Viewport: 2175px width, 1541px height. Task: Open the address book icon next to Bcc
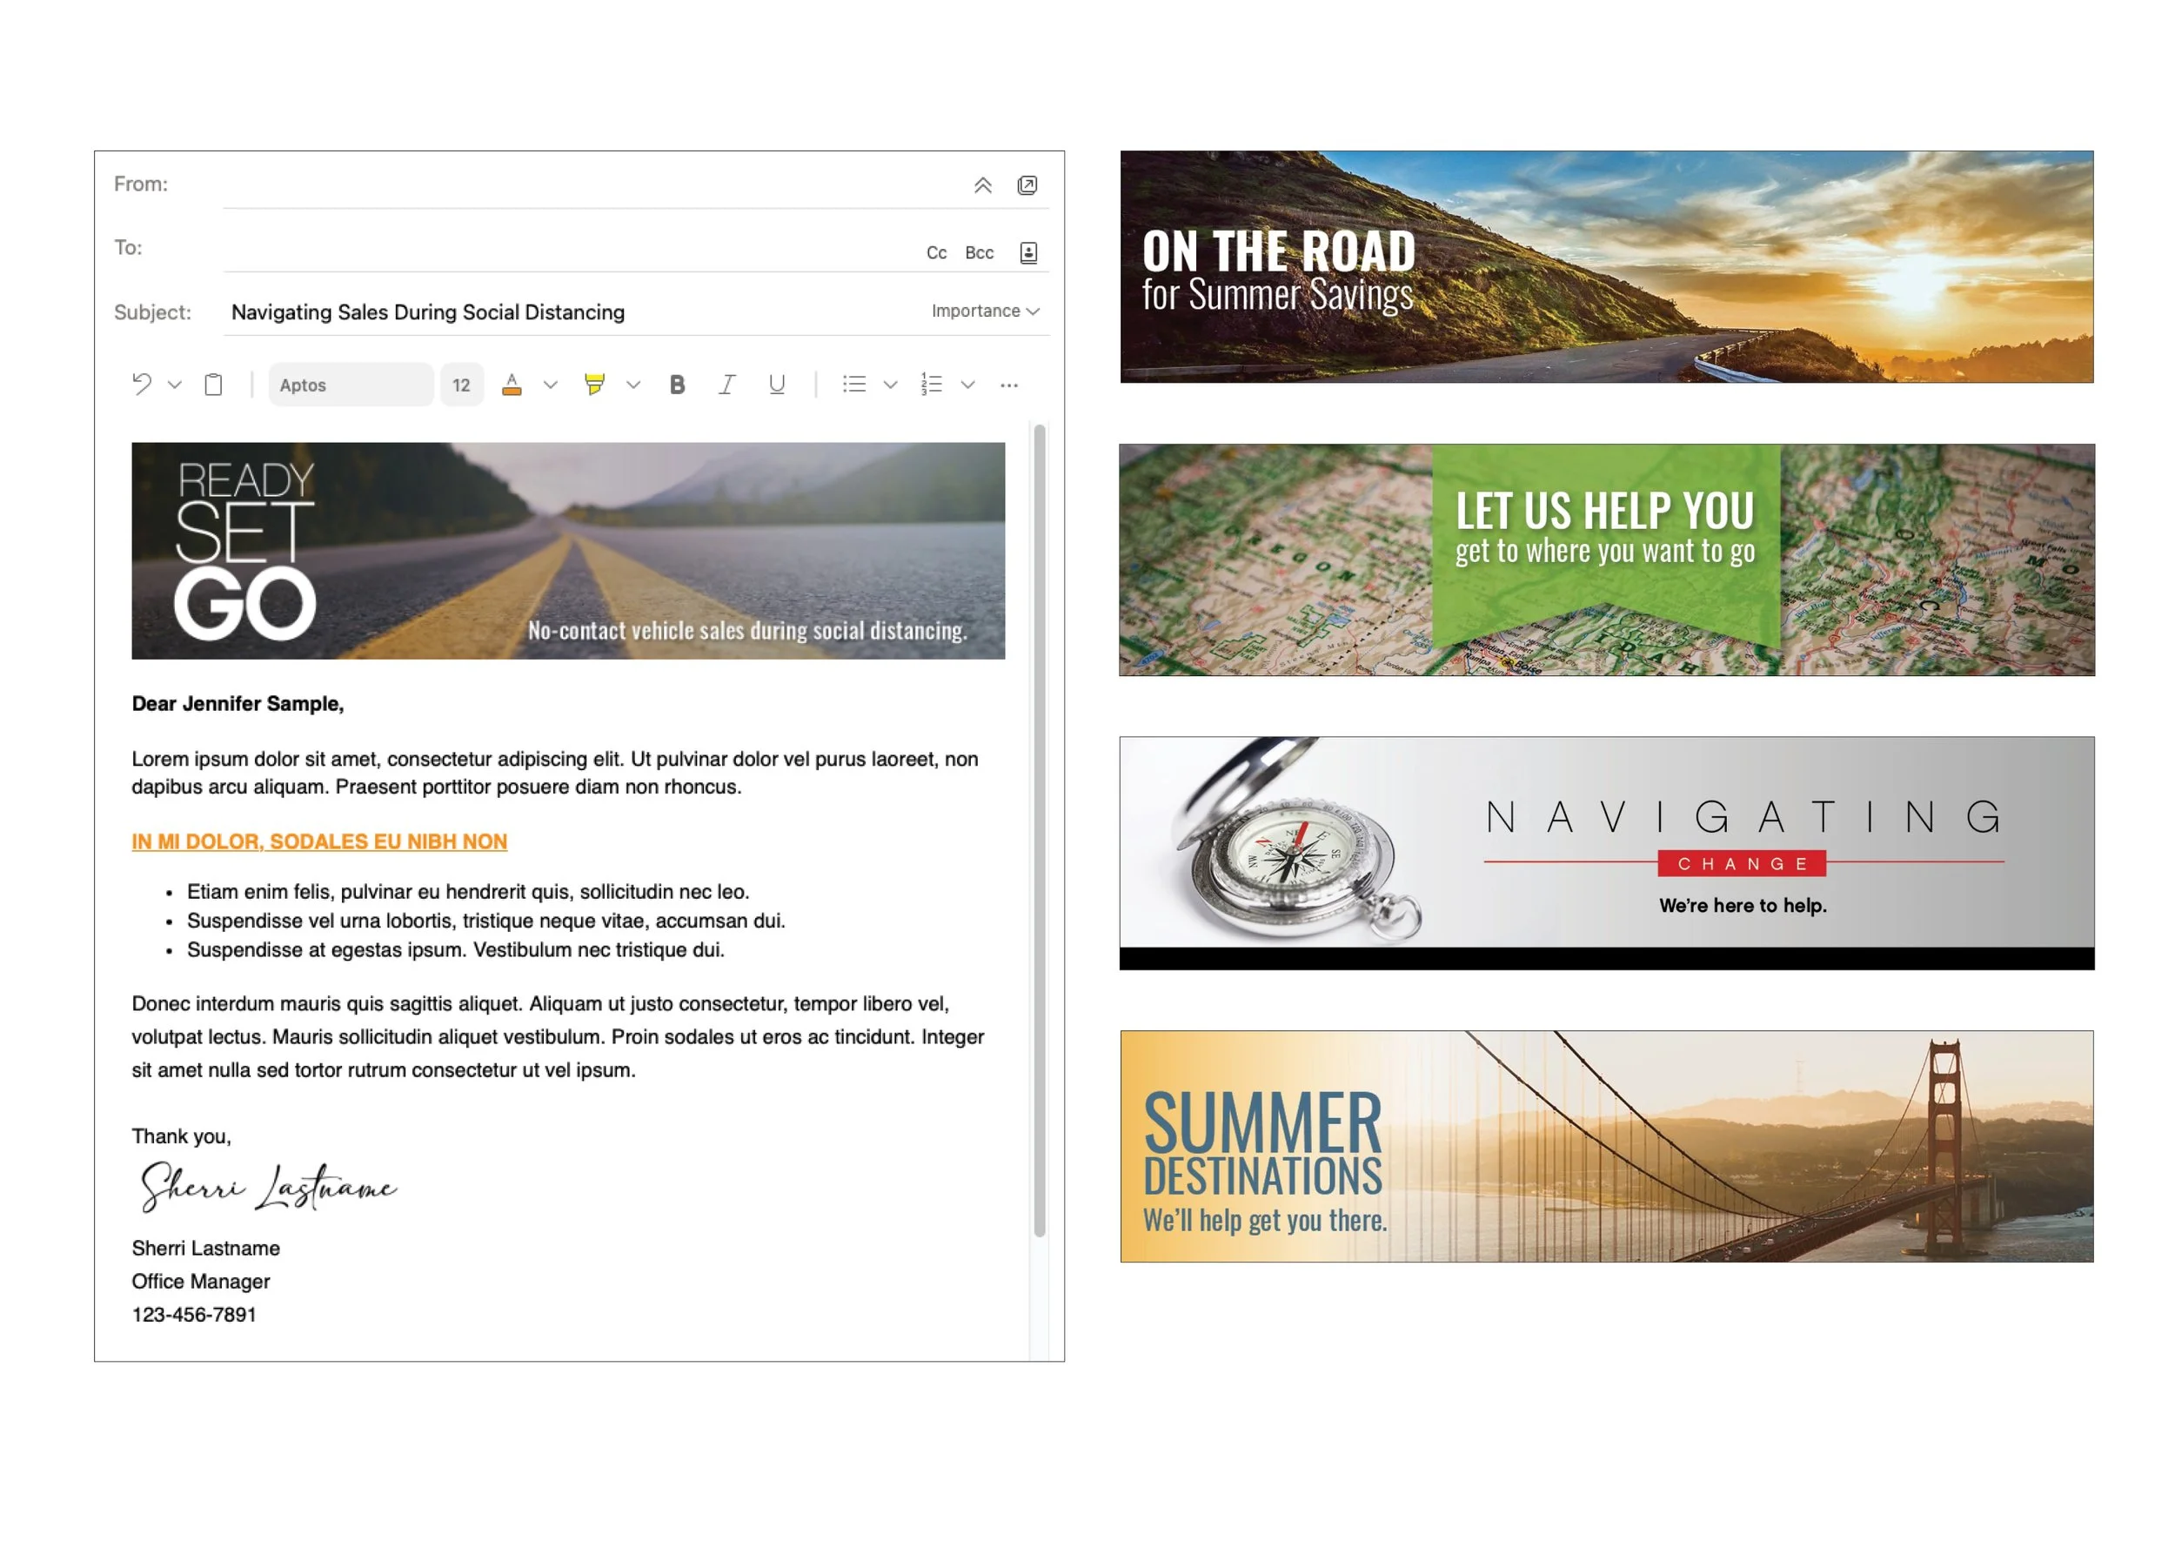click(1028, 251)
